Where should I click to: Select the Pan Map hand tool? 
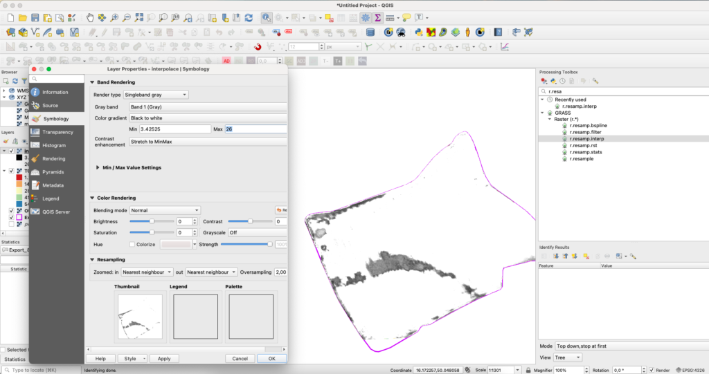[x=89, y=17]
